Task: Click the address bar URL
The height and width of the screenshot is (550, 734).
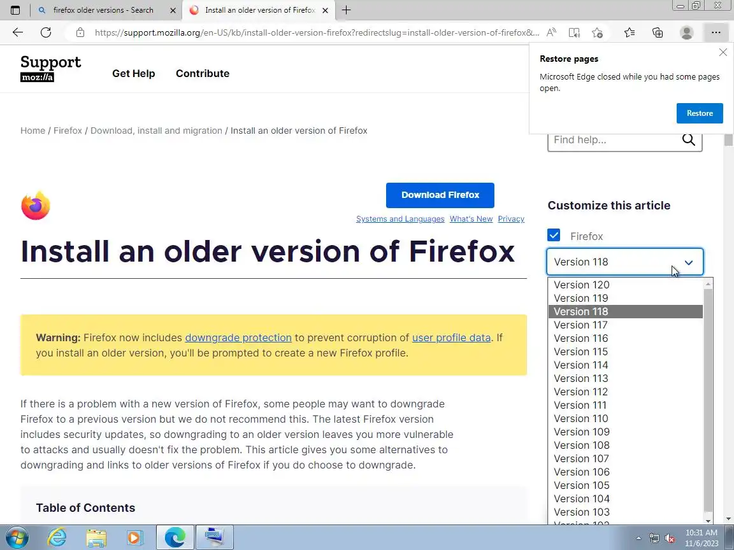Action: 317,32
